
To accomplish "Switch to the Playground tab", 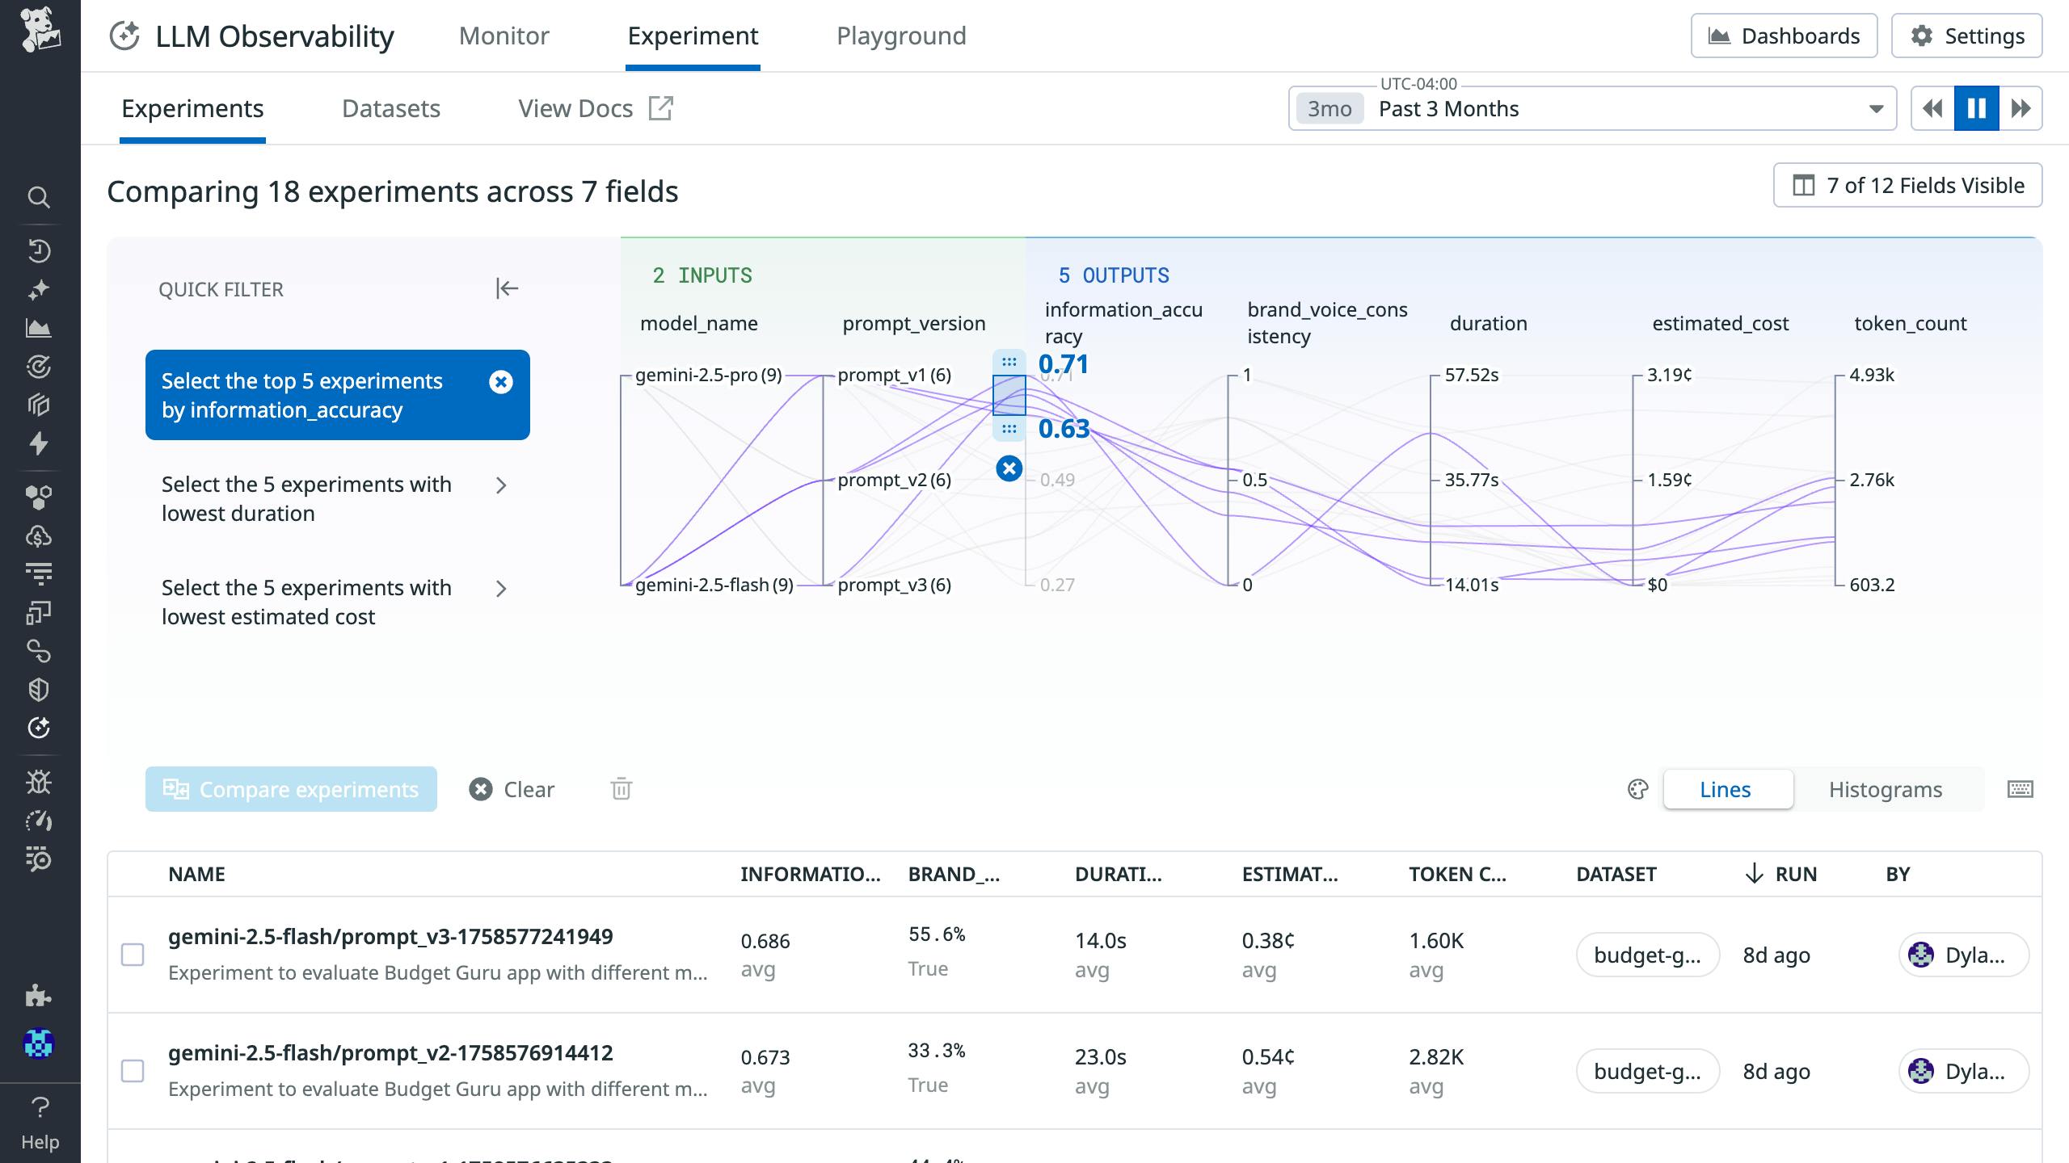I will pyautogui.click(x=901, y=36).
